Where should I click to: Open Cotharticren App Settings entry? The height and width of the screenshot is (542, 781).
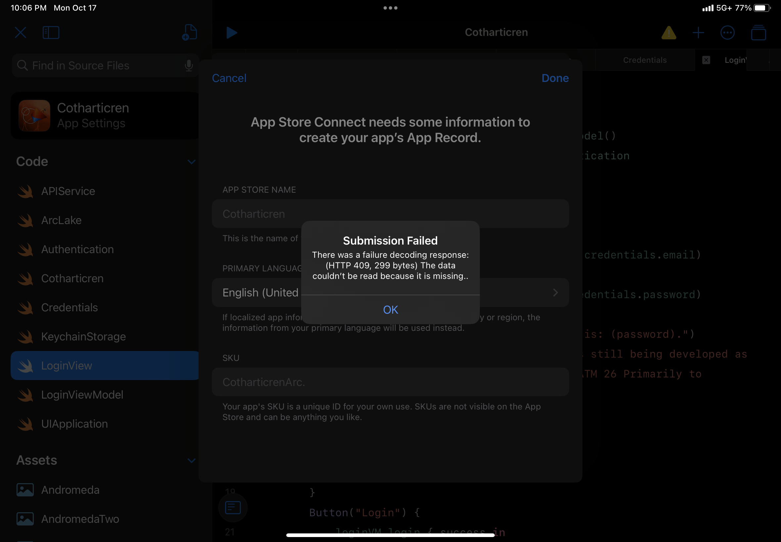point(105,115)
